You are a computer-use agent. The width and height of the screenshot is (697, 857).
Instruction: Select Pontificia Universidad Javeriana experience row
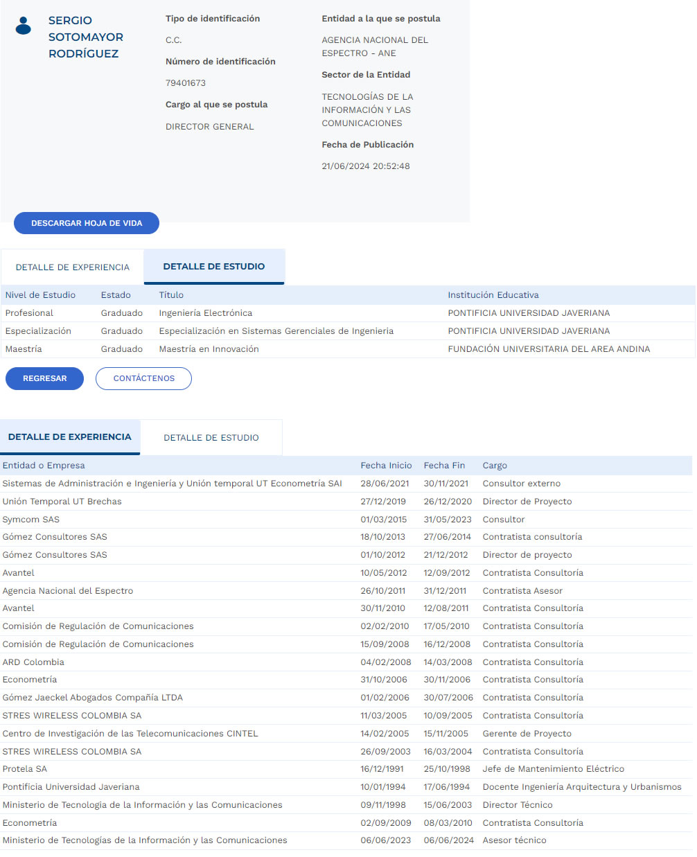[346, 787]
